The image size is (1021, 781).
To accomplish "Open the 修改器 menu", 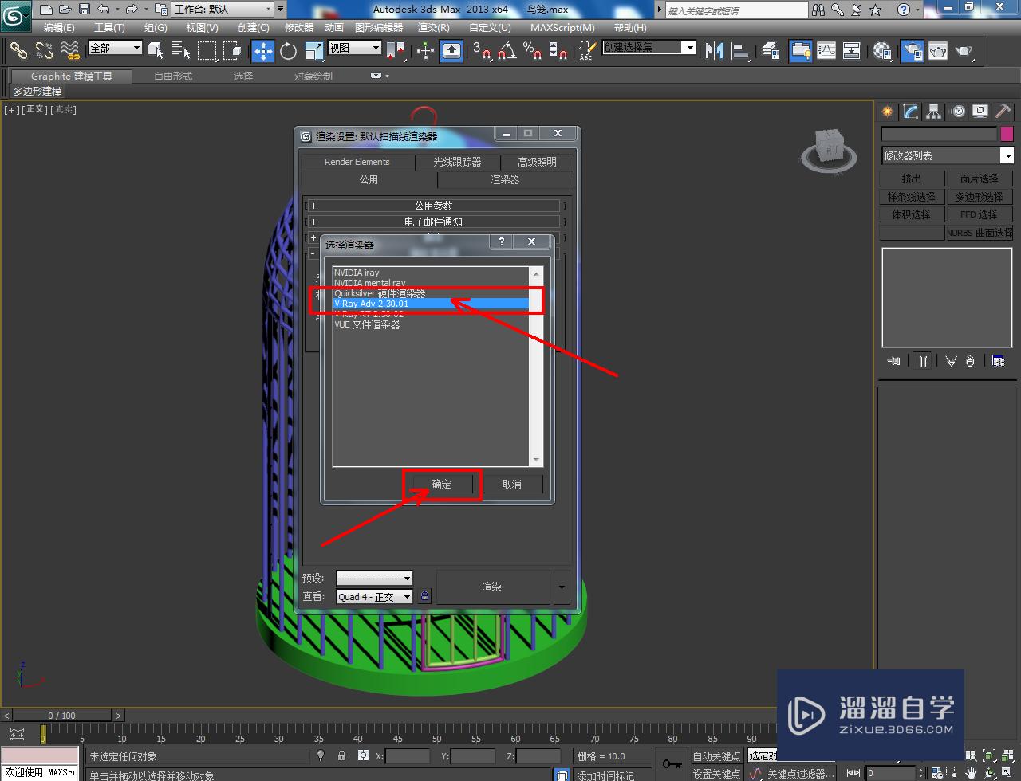I will (299, 27).
